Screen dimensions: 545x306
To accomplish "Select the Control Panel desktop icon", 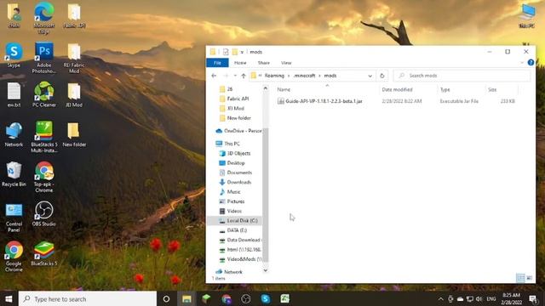I will click(14, 218).
